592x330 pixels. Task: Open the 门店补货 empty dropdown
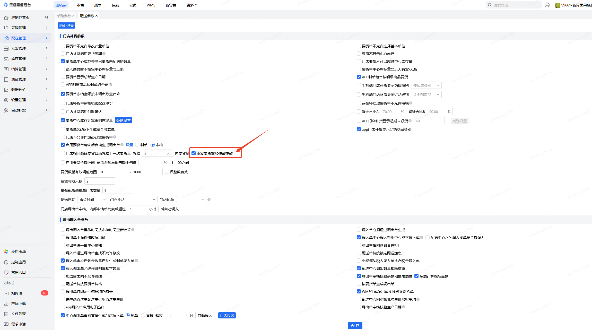click(x=142, y=199)
